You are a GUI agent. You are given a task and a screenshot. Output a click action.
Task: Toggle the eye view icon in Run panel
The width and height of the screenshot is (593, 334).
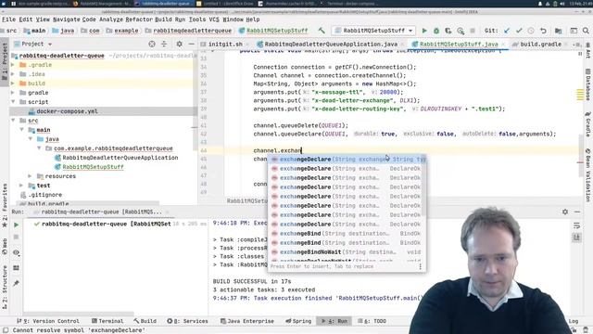(16, 252)
